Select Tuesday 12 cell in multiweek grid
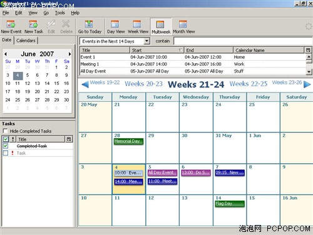This screenshot has width=313, height=235. coord(162,210)
